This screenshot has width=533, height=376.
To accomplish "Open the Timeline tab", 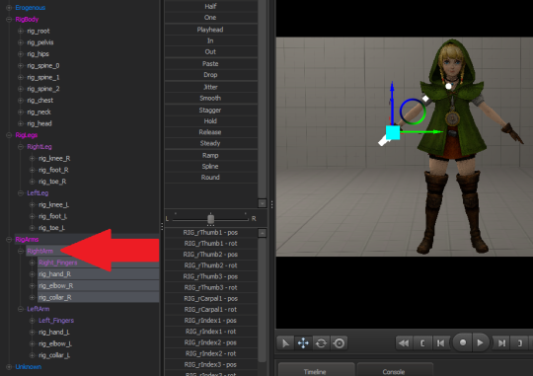I will [x=315, y=371].
